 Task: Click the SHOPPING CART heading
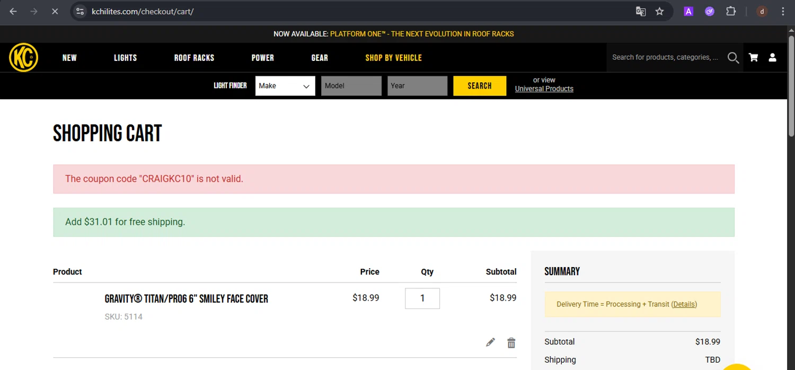click(x=108, y=134)
